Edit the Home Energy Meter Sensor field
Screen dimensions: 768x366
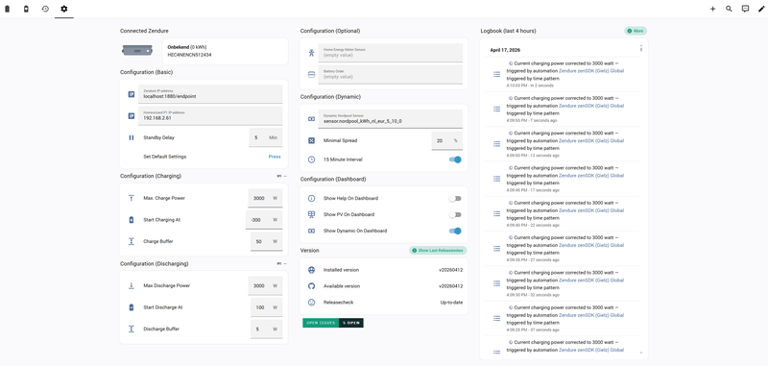pos(391,53)
